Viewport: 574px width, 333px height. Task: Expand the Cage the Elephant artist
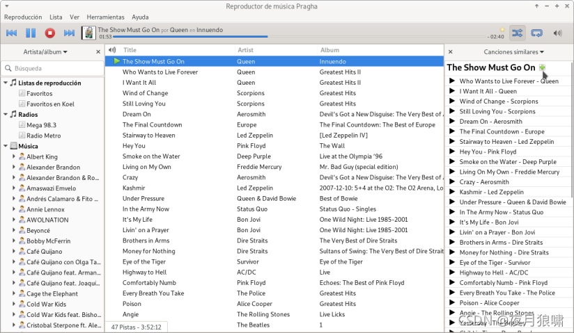(13, 293)
